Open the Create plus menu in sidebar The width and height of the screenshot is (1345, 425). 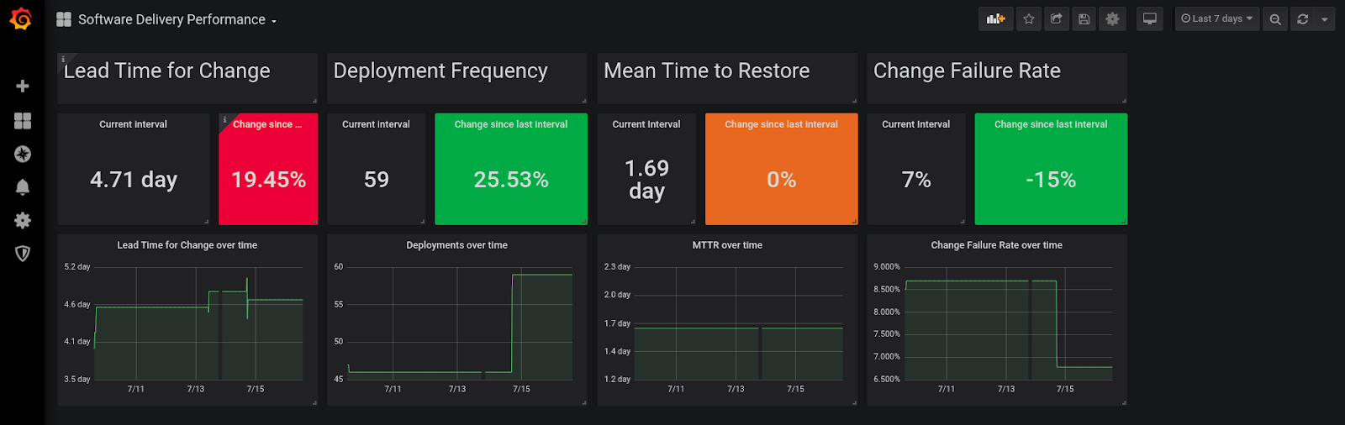pyautogui.click(x=23, y=87)
